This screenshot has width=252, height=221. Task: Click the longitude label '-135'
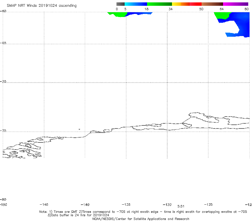coord(126,204)
